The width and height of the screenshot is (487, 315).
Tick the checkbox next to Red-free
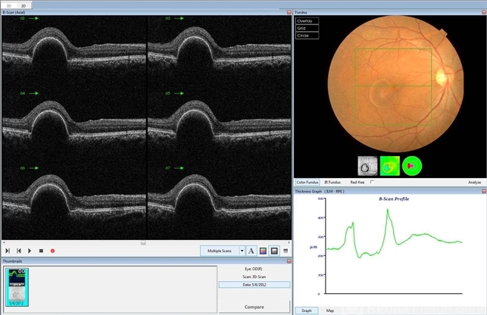[372, 182]
